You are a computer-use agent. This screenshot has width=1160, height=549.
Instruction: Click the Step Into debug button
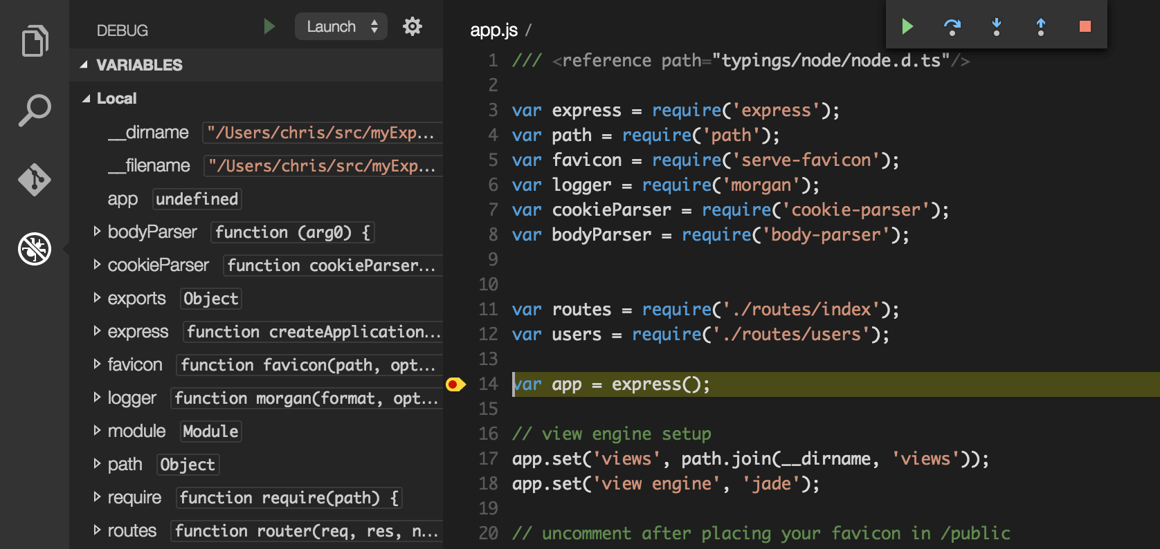click(996, 27)
